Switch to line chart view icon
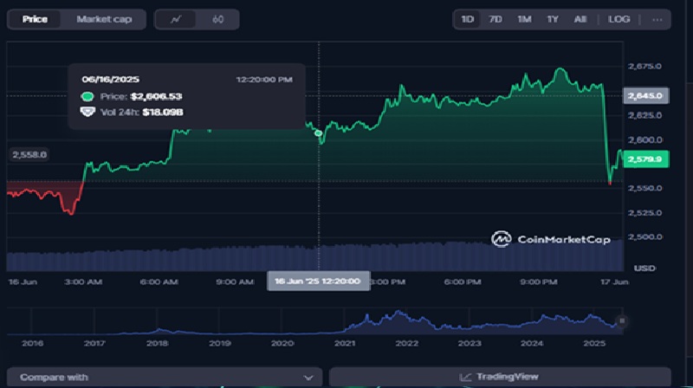 pos(176,19)
